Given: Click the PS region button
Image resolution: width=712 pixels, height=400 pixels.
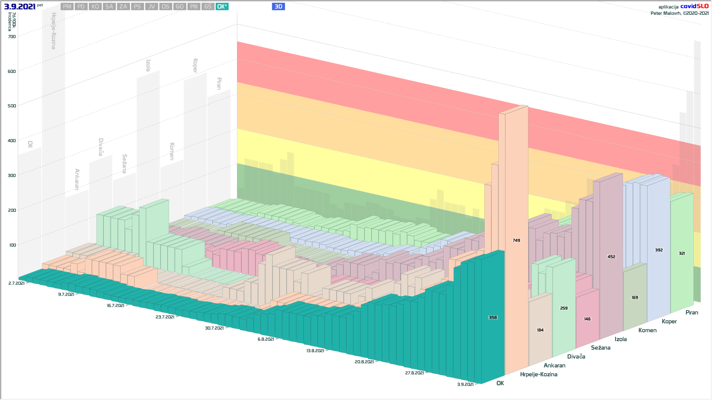Looking at the screenshot, I should 137,7.
